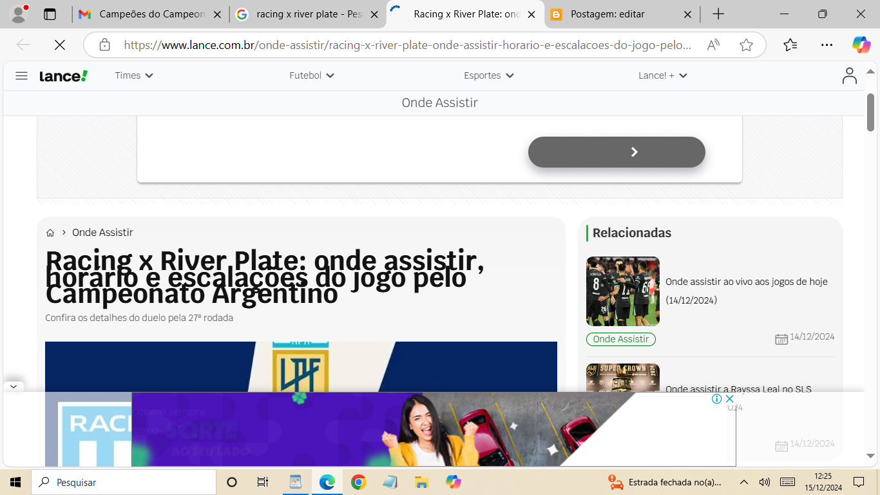The width and height of the screenshot is (880, 495).
Task: Click the Relacionadas section heading
Action: [632, 233]
